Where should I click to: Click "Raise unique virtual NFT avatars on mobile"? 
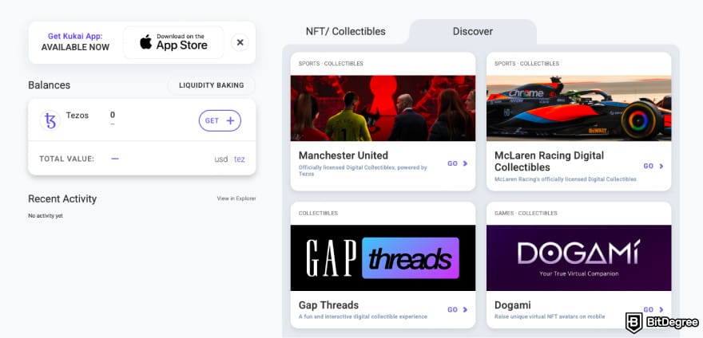pos(550,316)
